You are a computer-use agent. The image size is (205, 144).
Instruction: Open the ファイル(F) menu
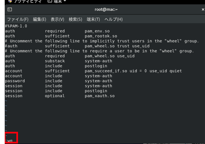pos(18,19)
